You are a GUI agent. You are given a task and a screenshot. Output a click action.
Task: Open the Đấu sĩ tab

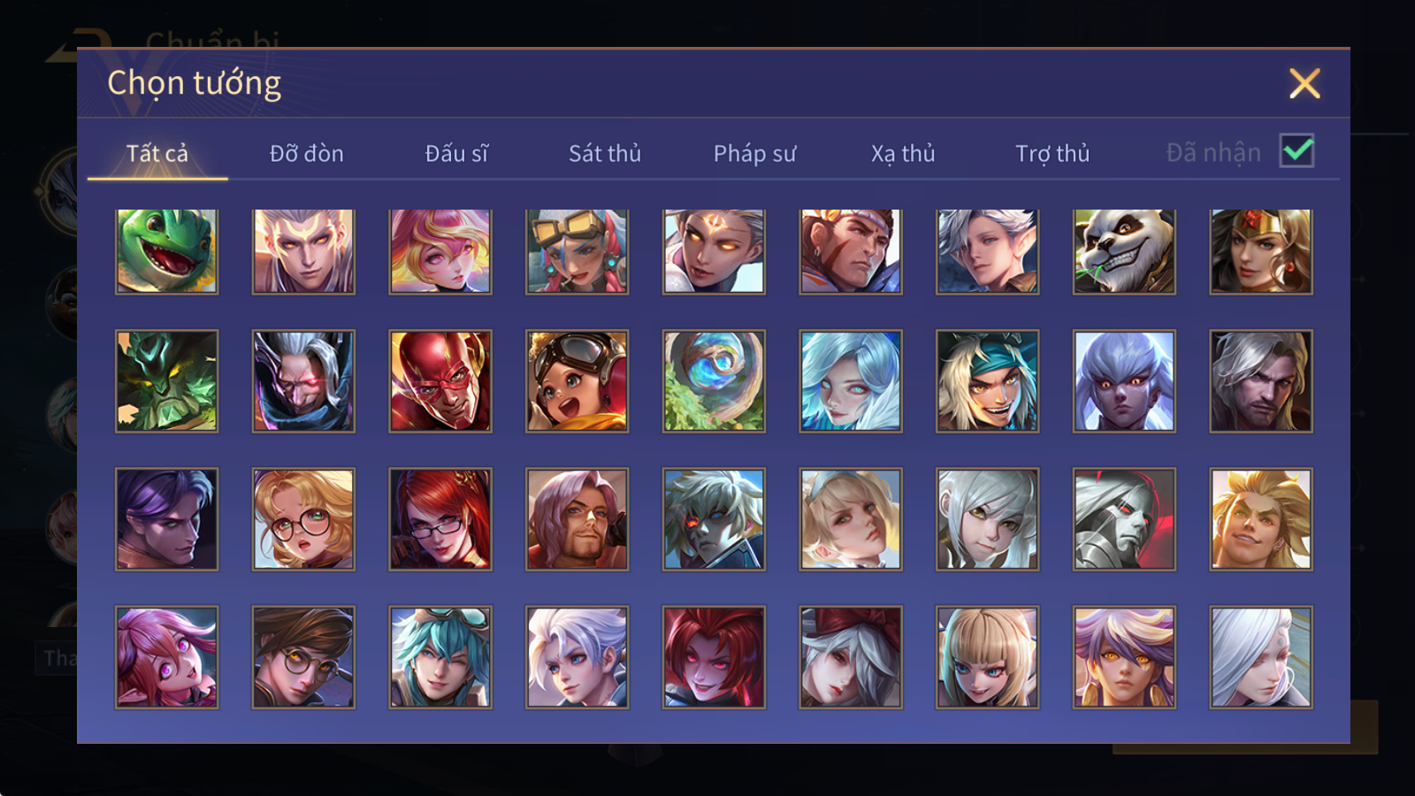(x=456, y=153)
